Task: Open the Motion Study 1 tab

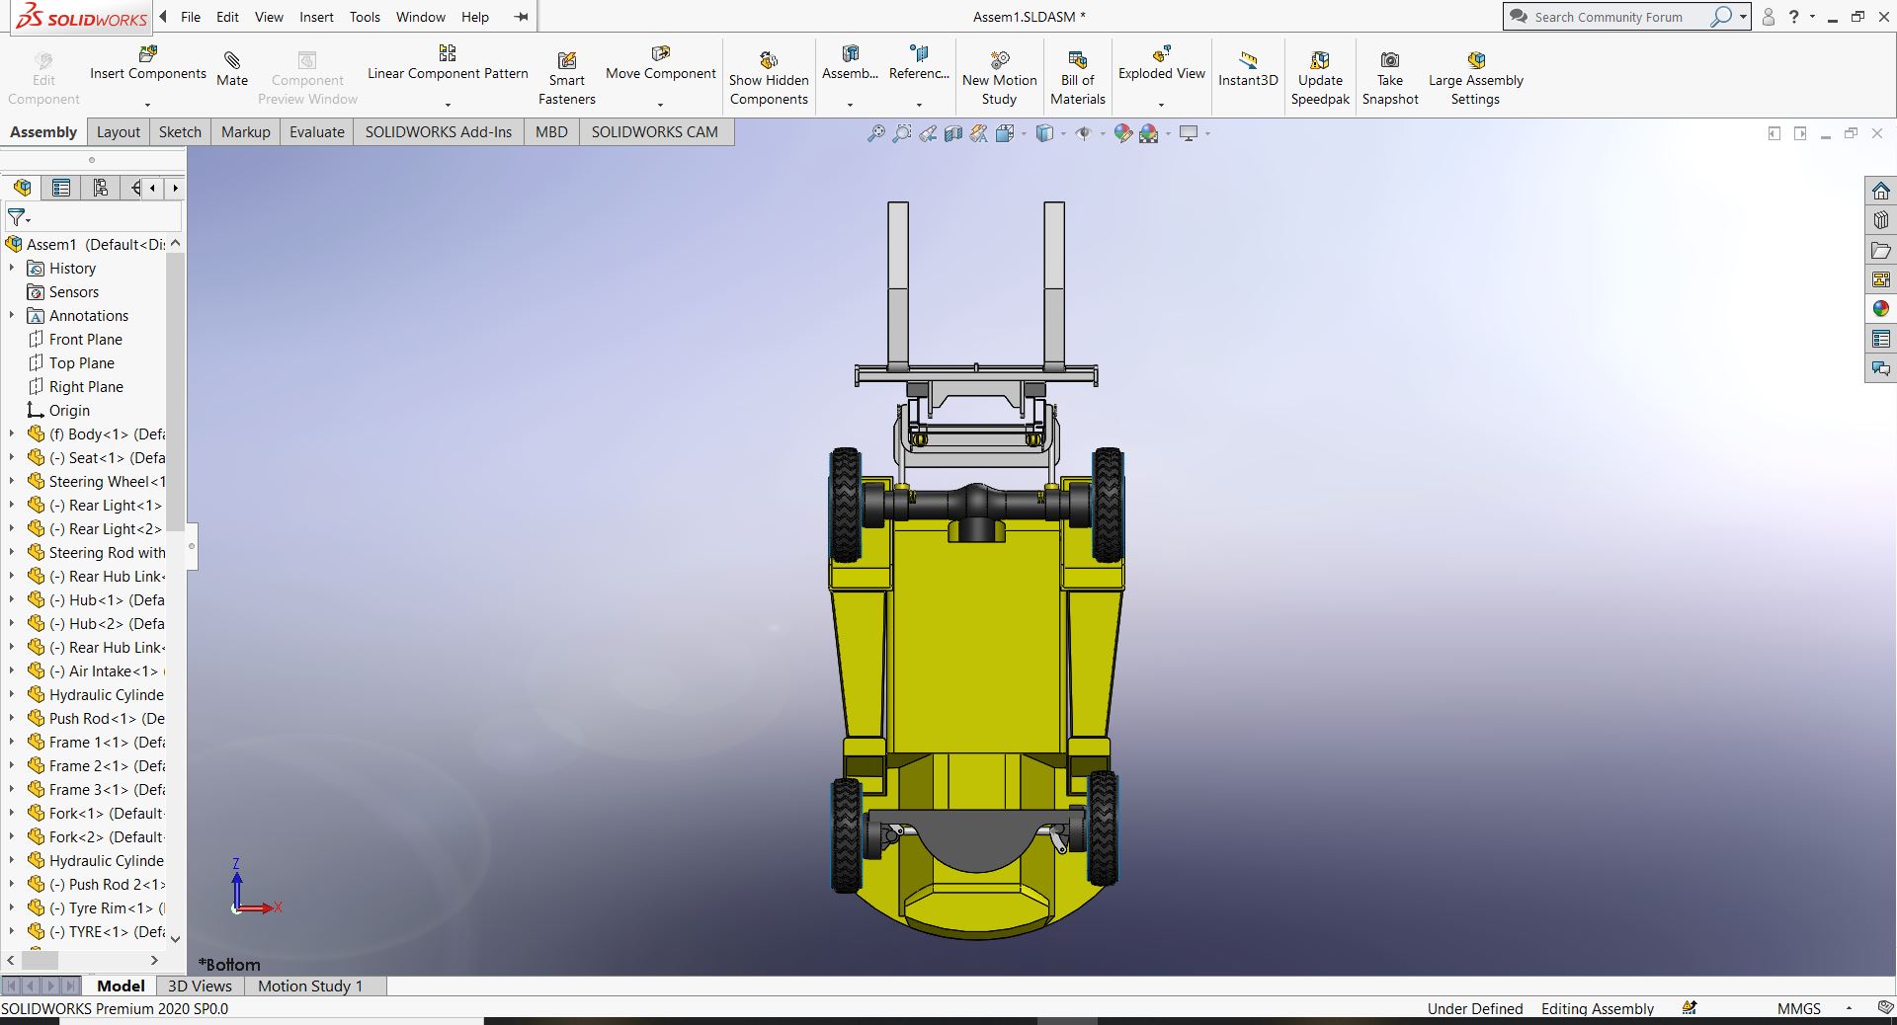Action: tap(310, 986)
